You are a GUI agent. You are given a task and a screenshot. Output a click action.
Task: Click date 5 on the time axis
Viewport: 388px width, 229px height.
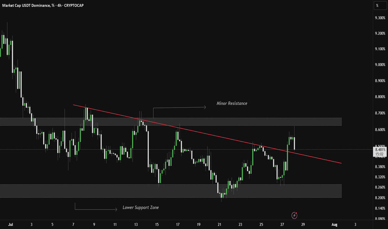pyautogui.click(x=52, y=224)
